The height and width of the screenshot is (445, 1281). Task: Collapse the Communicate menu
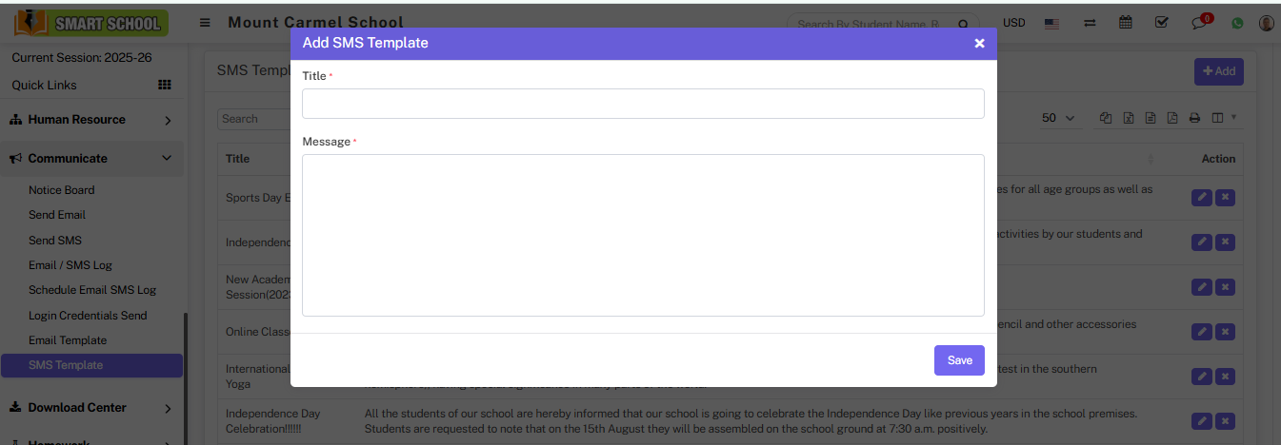point(91,159)
